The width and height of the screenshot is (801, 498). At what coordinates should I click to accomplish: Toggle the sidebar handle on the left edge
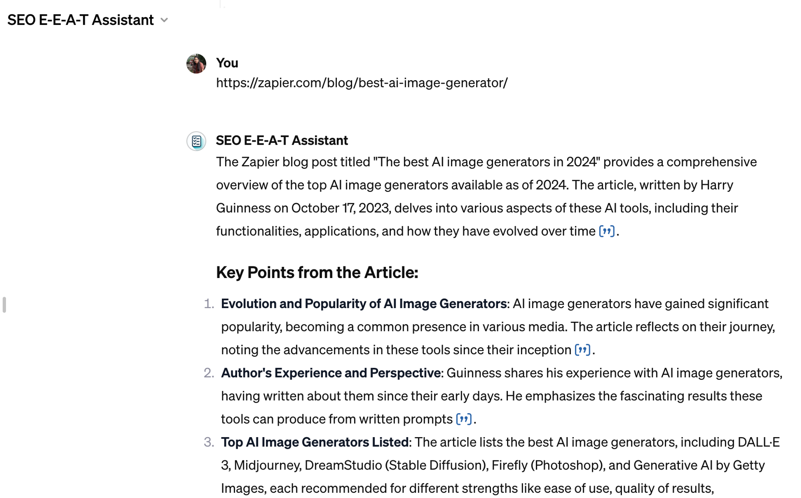[4, 304]
